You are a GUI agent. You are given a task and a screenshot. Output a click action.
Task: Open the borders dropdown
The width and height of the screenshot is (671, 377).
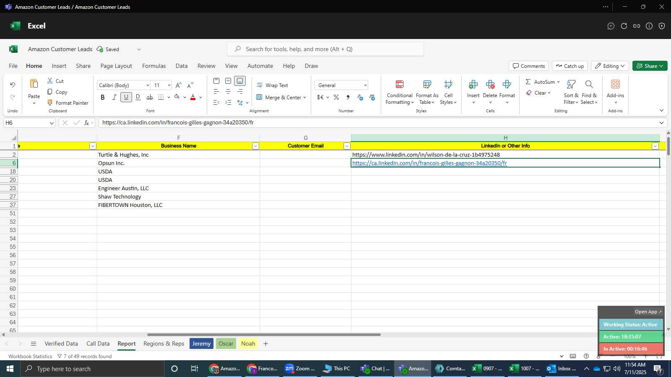(169, 98)
